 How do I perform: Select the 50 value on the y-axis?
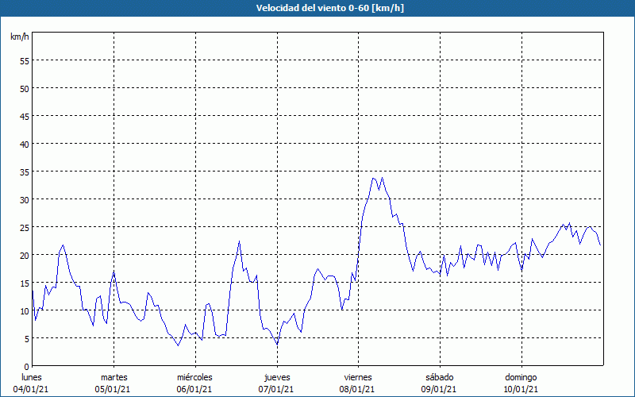click(25, 90)
